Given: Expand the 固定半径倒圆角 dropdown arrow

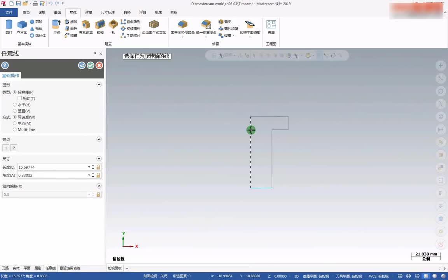Looking at the screenshot, I should [x=182, y=37].
